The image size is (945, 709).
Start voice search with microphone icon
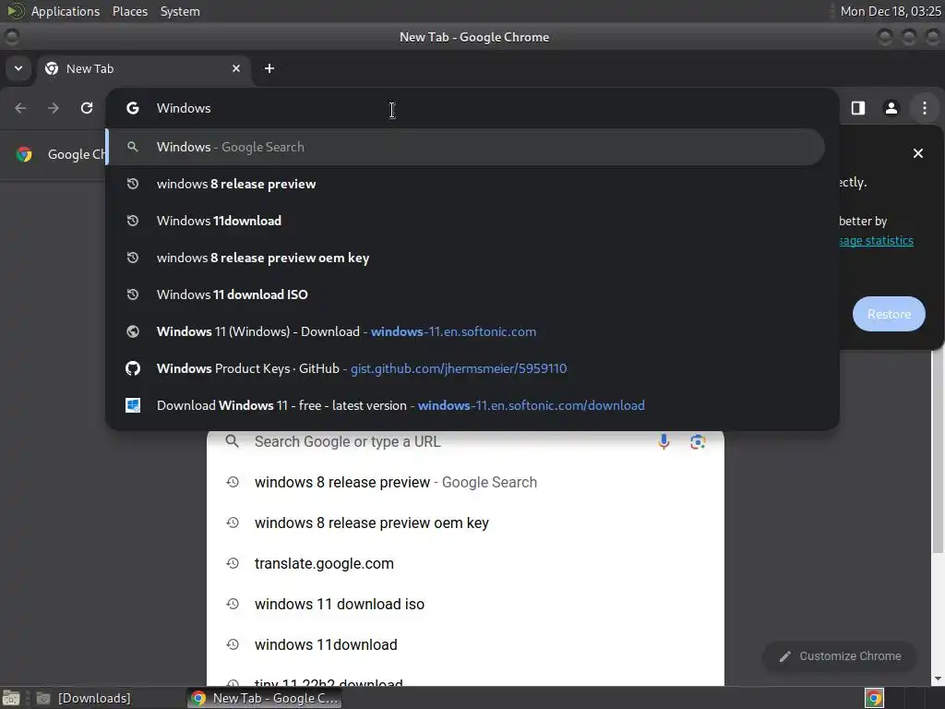664,442
